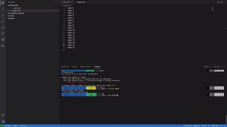Screen dimensions: 227x127
Task: Open the Search view in activity bar
Action: pos(3,9)
